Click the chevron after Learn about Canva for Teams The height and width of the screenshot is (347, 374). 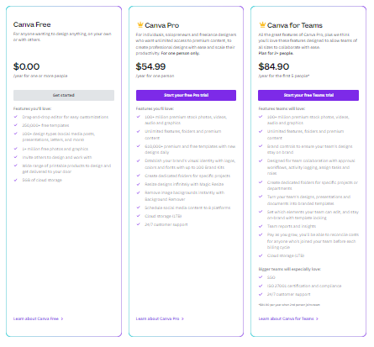pyautogui.click(x=317, y=318)
